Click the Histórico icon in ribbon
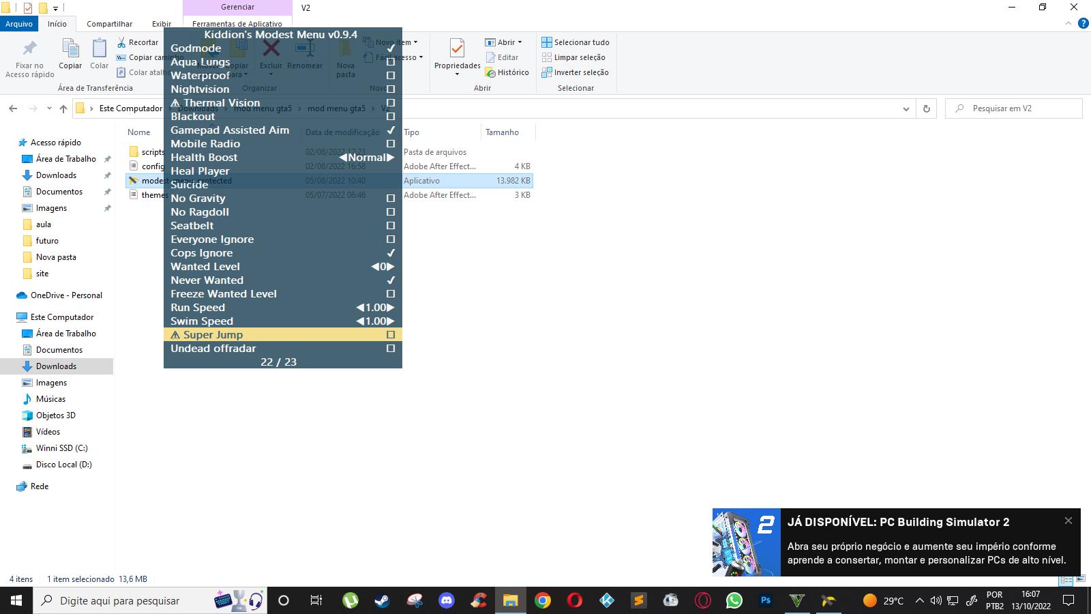 [x=490, y=72]
